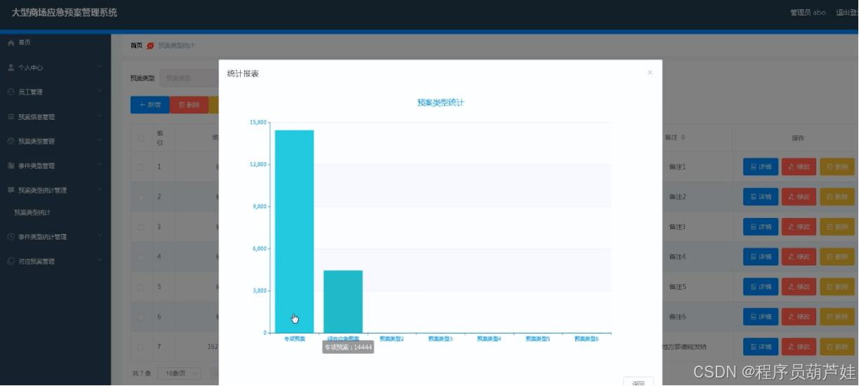Expand the 事件类型统计管理 chevron

tap(100, 236)
